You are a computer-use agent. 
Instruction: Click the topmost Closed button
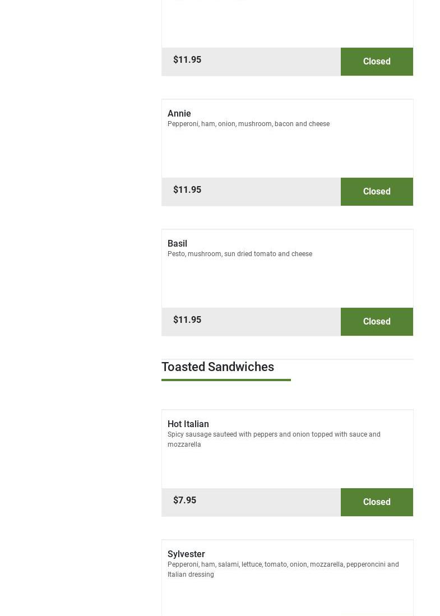tap(377, 62)
